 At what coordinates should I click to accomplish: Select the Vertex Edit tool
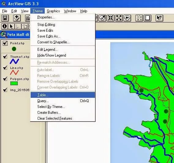(18, 26)
